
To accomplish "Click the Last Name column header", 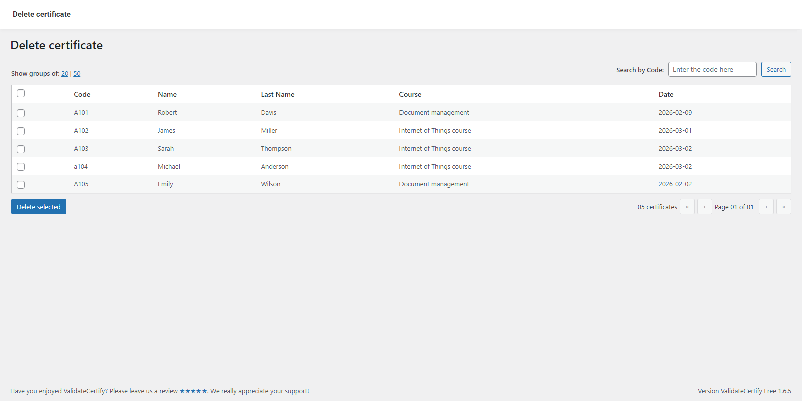I will (277, 94).
